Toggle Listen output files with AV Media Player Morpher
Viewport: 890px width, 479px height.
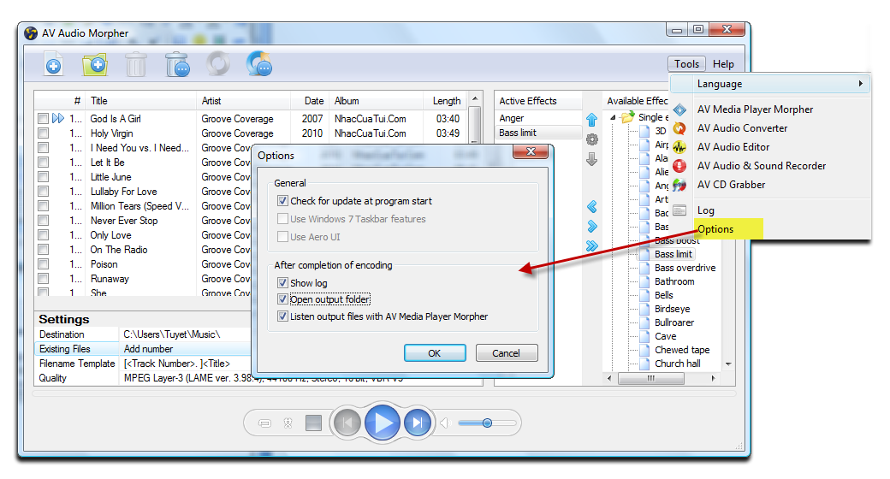(282, 316)
